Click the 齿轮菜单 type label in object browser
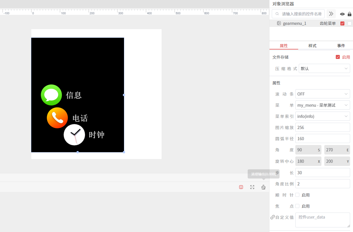Image resolution: width=353 pixels, height=232 pixels. 328,23
